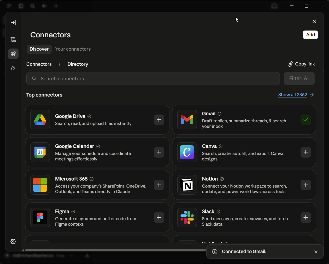This screenshot has width=329, height=264.
Task: Focus the Search connectors field
Action: (x=153, y=79)
